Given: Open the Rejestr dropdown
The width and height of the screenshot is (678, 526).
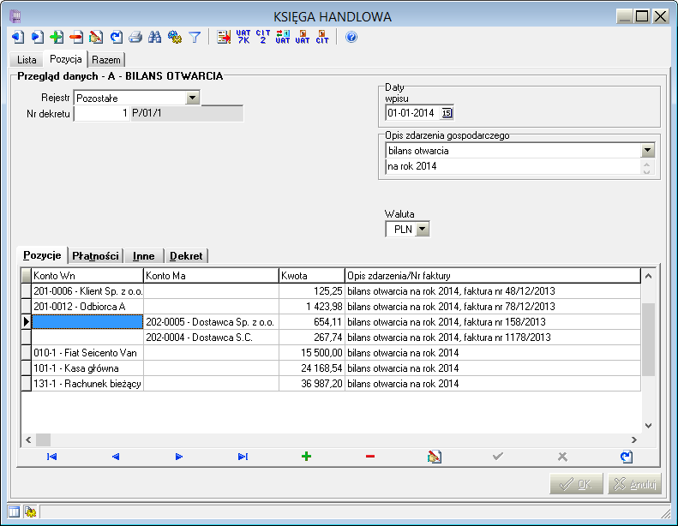Looking at the screenshot, I should coord(192,98).
